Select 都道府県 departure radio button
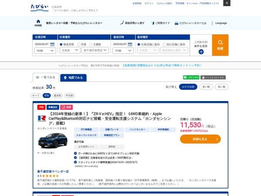 (61, 44)
